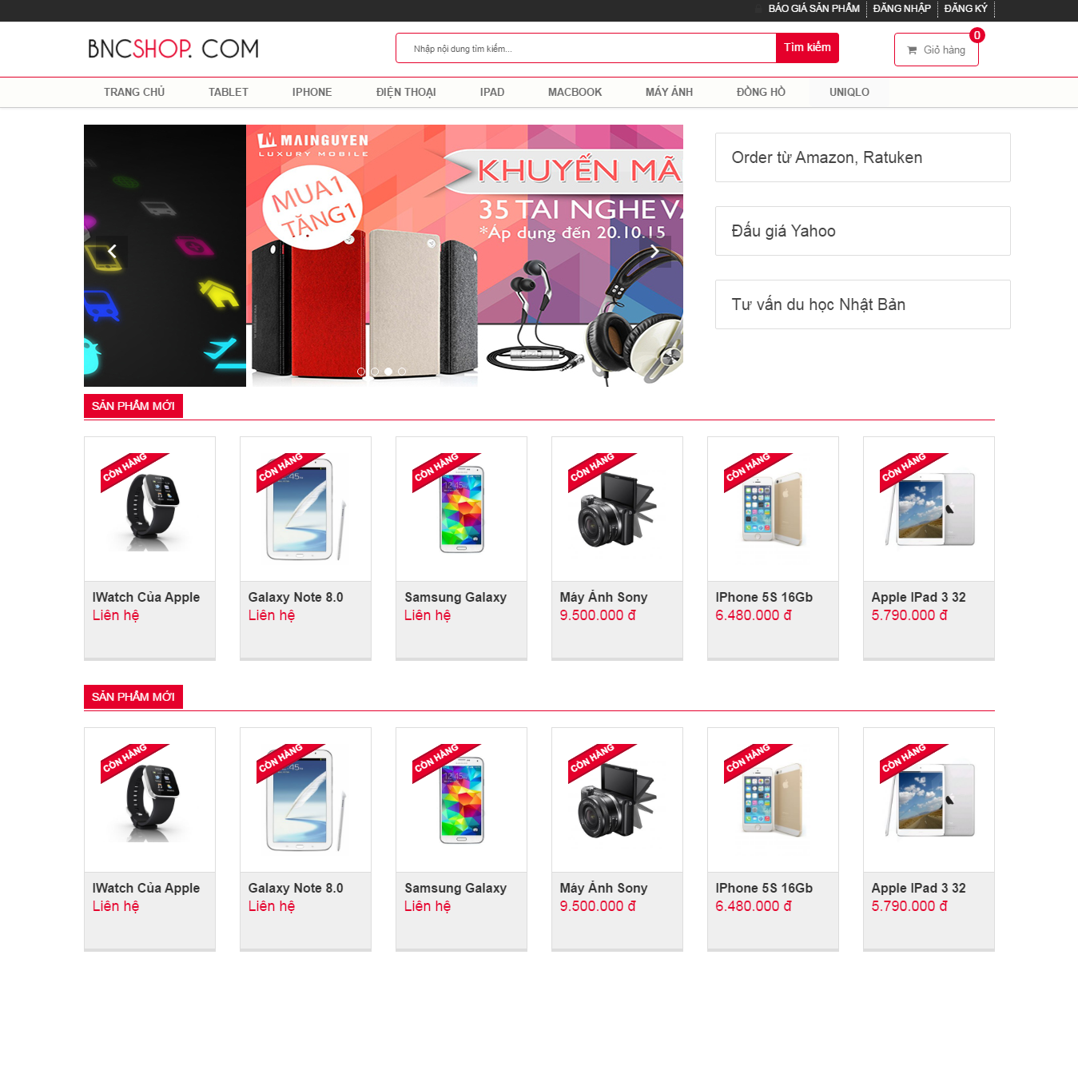This screenshot has height=1078, width=1078.
Task: Click the cart item count badge
Action: point(977,35)
